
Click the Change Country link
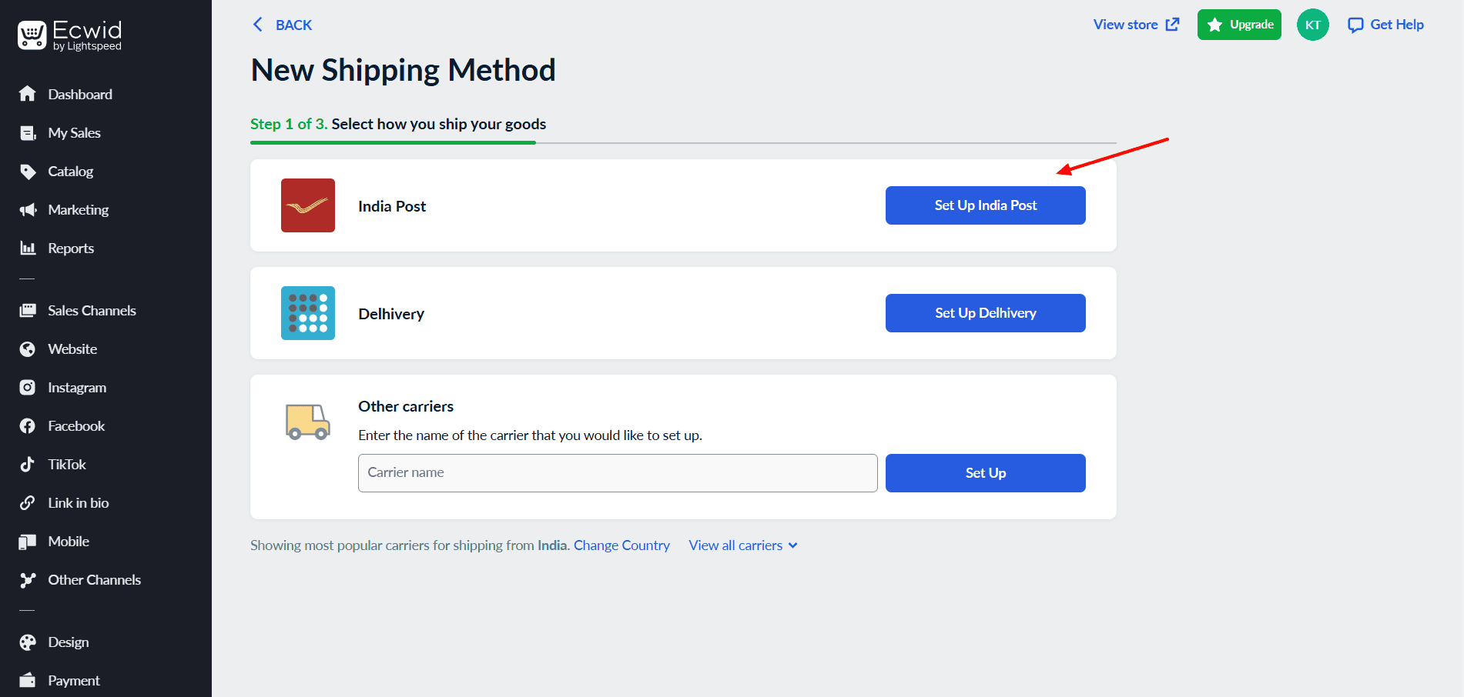pyautogui.click(x=621, y=545)
